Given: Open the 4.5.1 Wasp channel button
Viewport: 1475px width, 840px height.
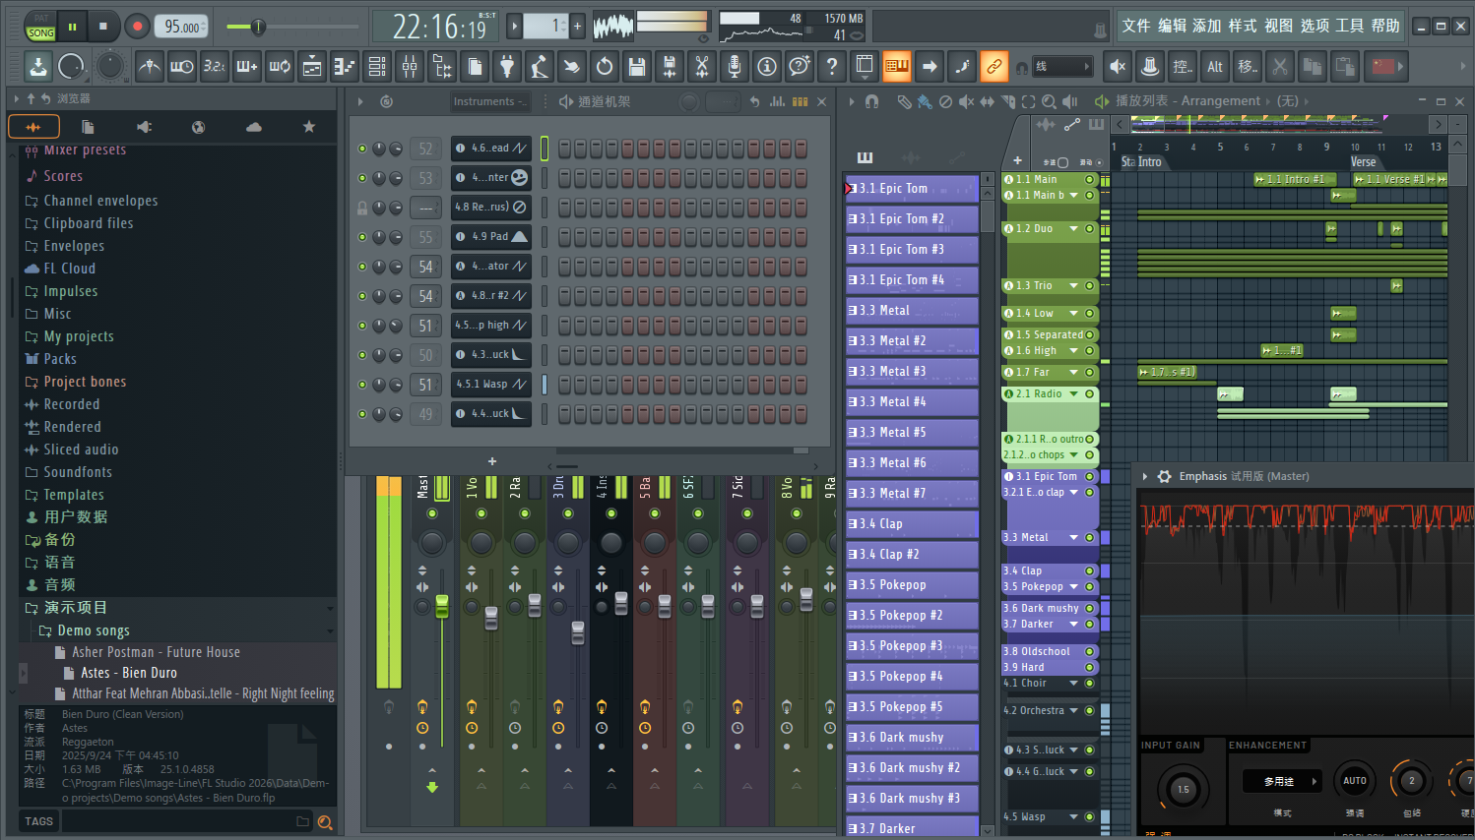Looking at the screenshot, I should [491, 385].
